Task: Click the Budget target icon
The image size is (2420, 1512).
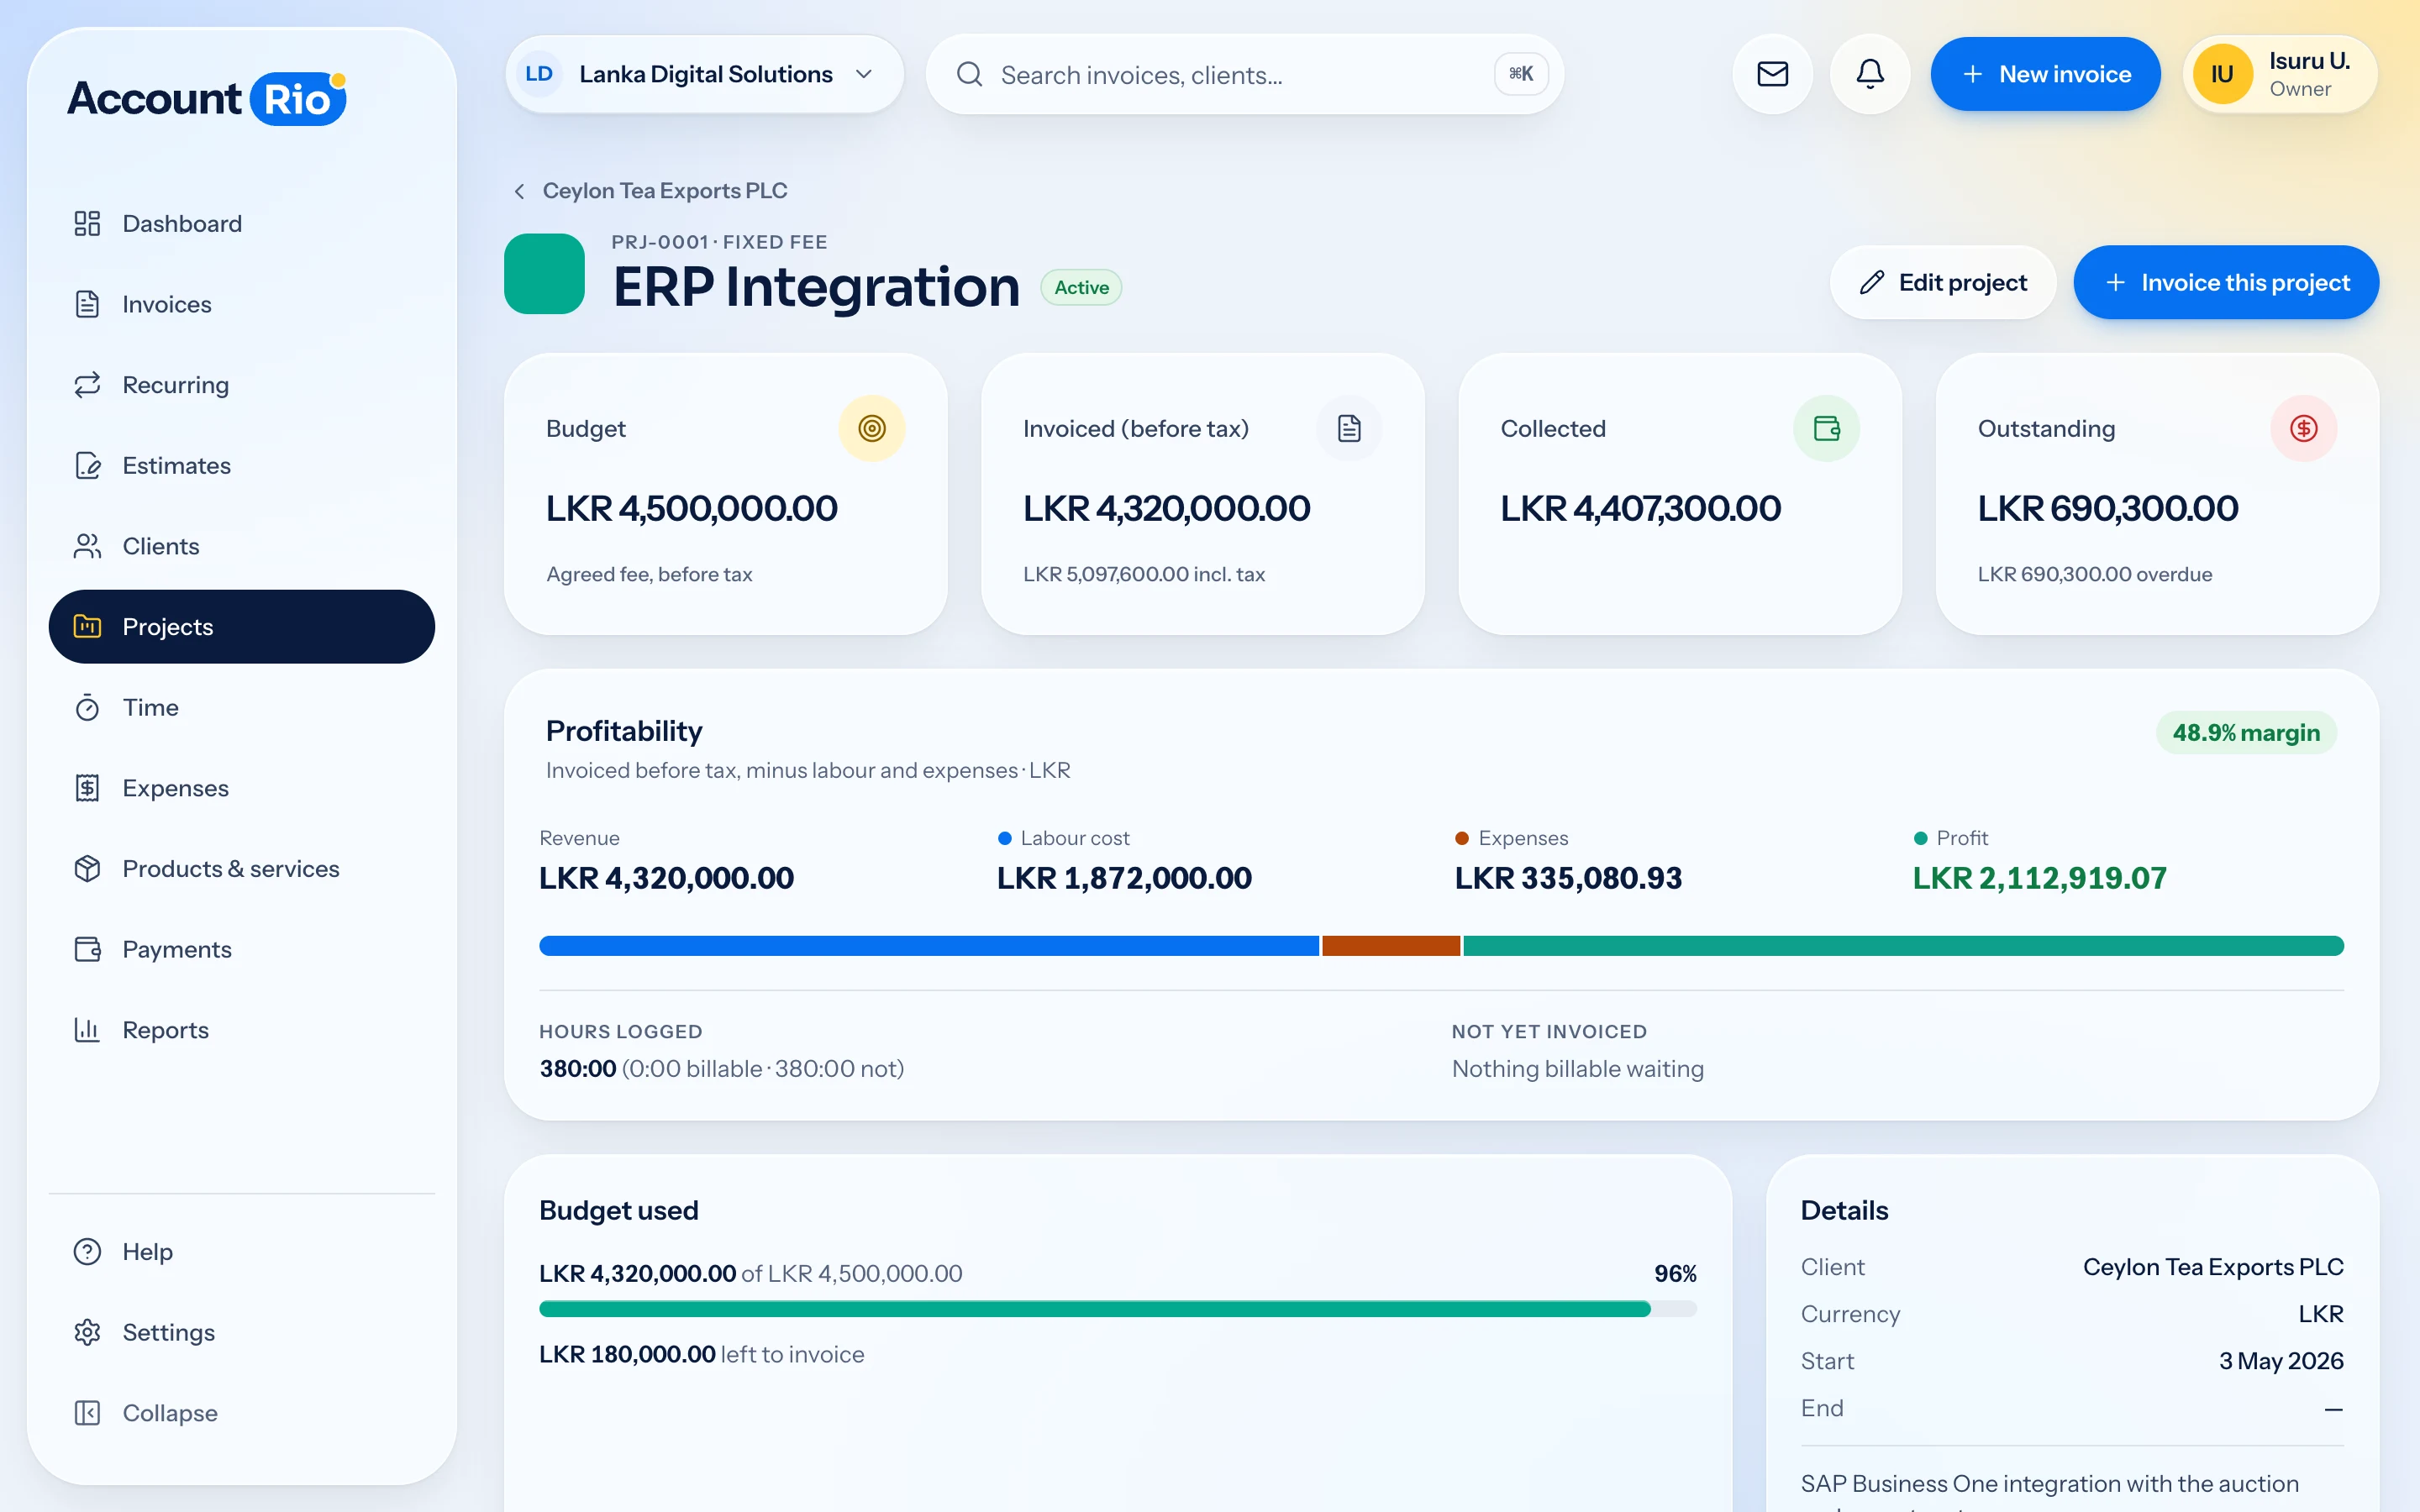Action: tap(872, 428)
